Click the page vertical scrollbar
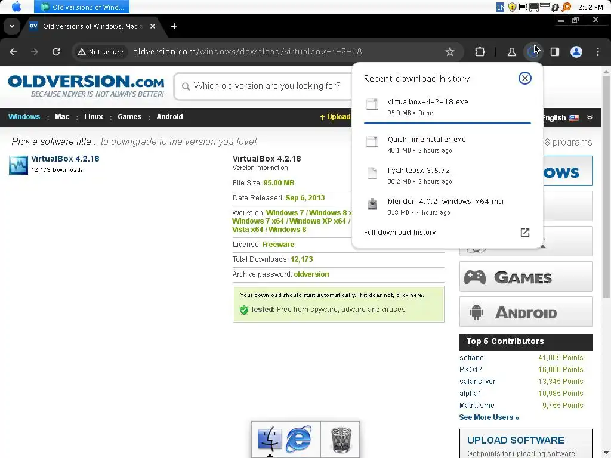The width and height of the screenshot is (611, 458). [606, 187]
